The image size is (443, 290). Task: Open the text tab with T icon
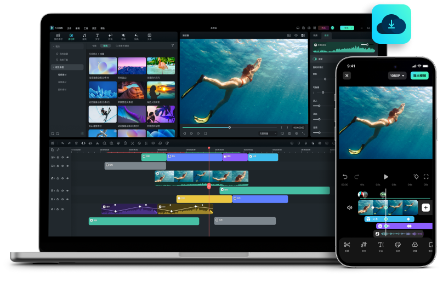pyautogui.click(x=97, y=36)
